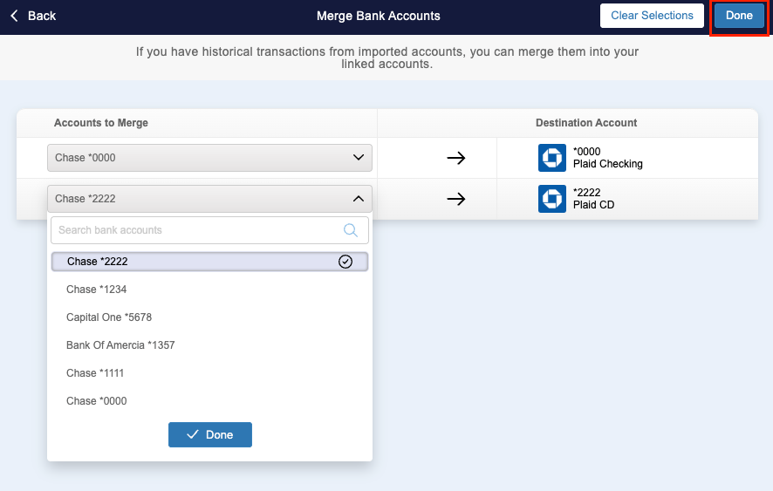
Task: Click the Chase logo beside Plaid Checking
Action: point(552,158)
